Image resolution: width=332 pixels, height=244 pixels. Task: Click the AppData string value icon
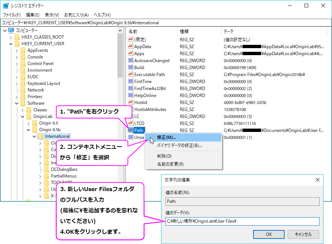[131, 46]
